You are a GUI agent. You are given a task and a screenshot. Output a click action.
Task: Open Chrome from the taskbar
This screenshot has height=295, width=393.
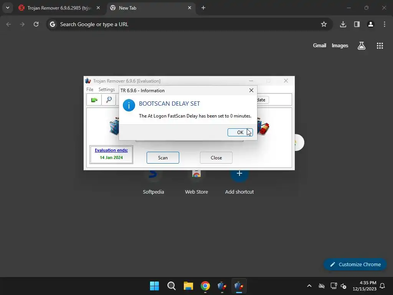pyautogui.click(x=205, y=286)
